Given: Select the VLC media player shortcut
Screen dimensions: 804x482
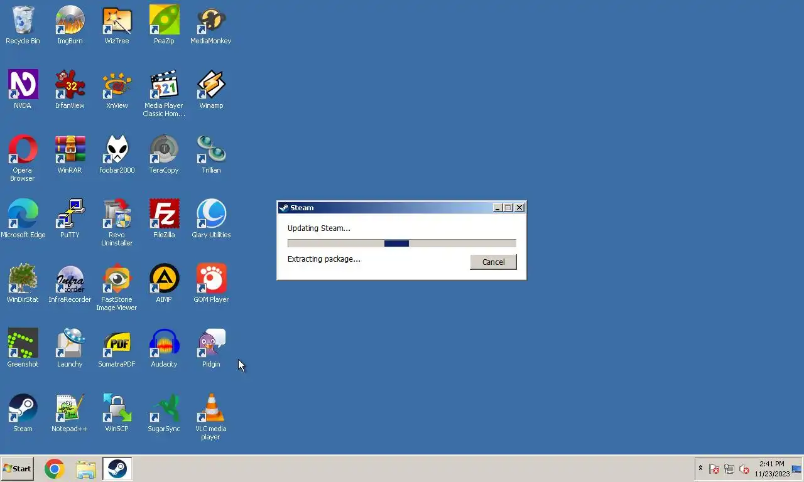Looking at the screenshot, I should tap(211, 417).
